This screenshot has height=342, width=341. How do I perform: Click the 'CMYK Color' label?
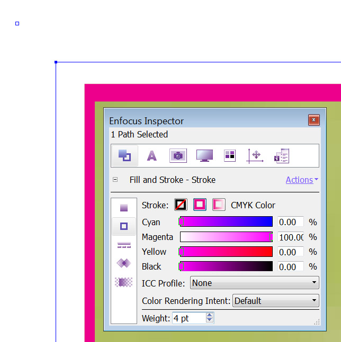[253, 205]
